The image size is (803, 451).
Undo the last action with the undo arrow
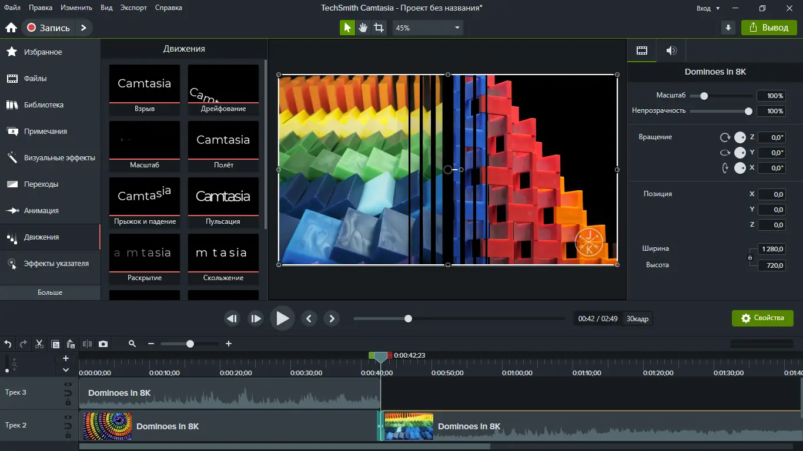[8, 344]
